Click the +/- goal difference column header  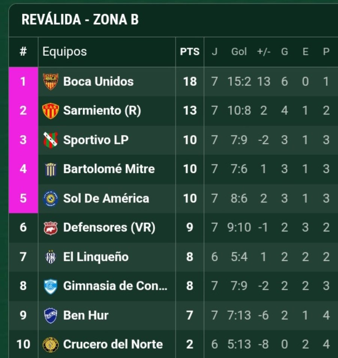pyautogui.click(x=264, y=52)
